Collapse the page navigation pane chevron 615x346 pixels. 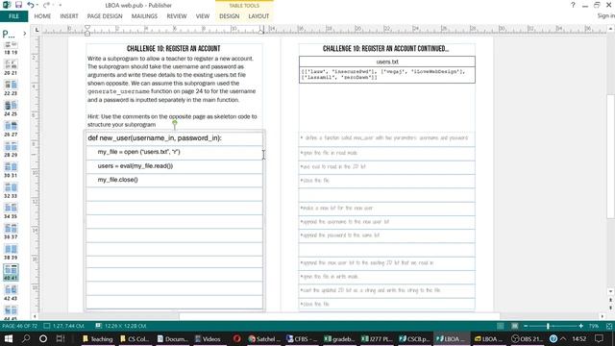coord(24,34)
